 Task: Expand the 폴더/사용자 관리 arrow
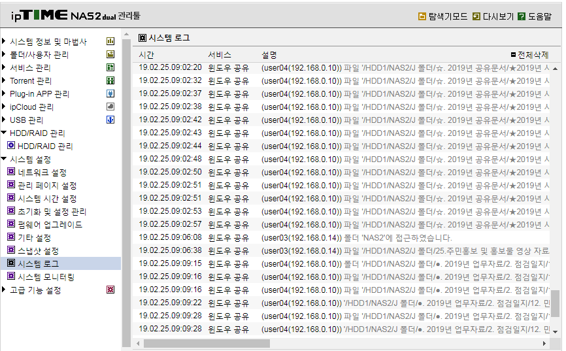pos(4,54)
